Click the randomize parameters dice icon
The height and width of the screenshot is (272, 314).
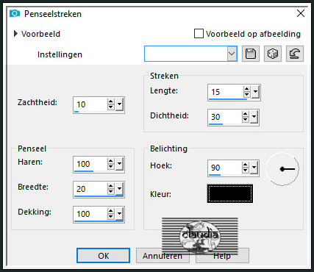pos(273,54)
